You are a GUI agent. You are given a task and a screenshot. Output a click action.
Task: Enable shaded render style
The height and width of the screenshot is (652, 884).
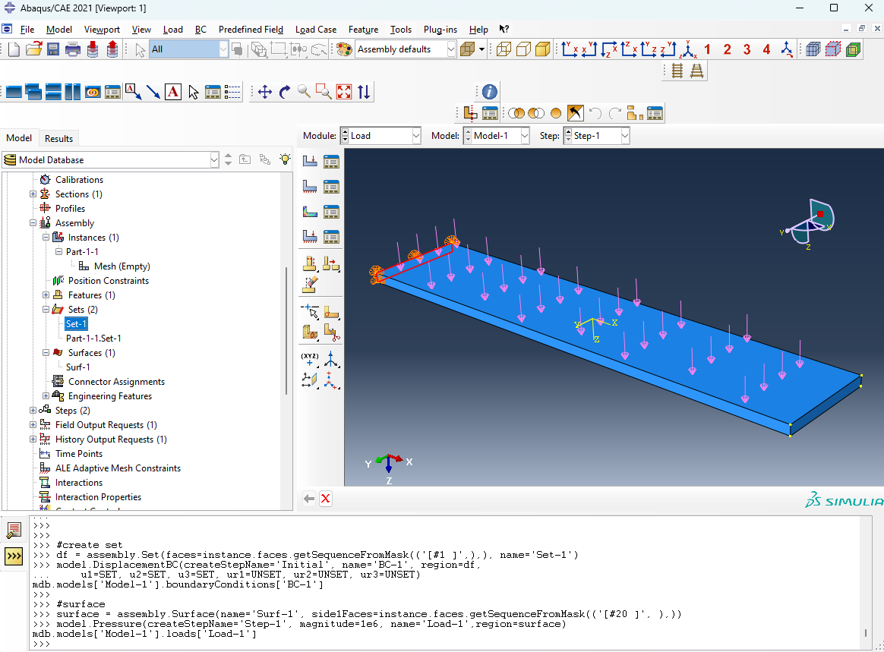point(542,49)
